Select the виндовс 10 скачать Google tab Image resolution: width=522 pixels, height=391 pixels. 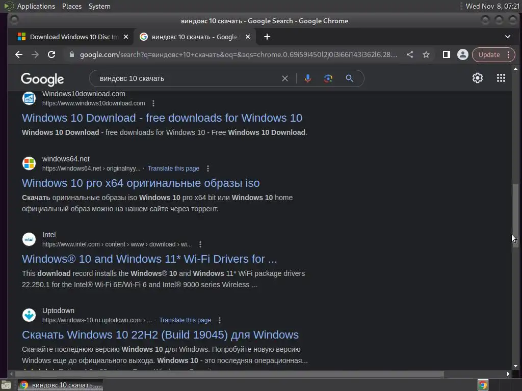click(x=195, y=37)
